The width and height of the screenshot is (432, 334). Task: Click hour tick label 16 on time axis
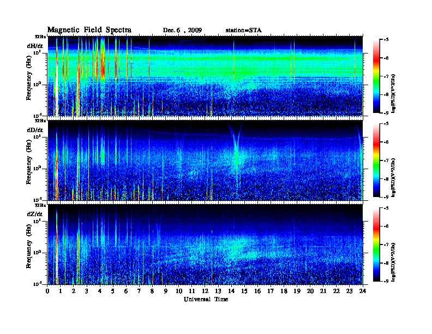point(257,291)
